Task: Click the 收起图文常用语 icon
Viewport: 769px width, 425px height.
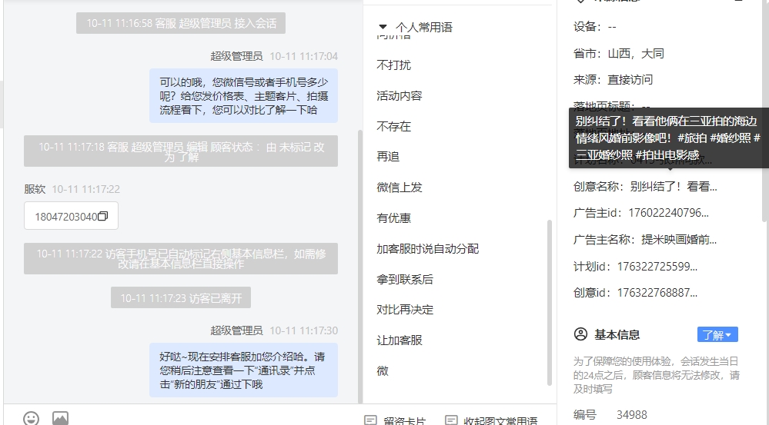Action: [451, 420]
